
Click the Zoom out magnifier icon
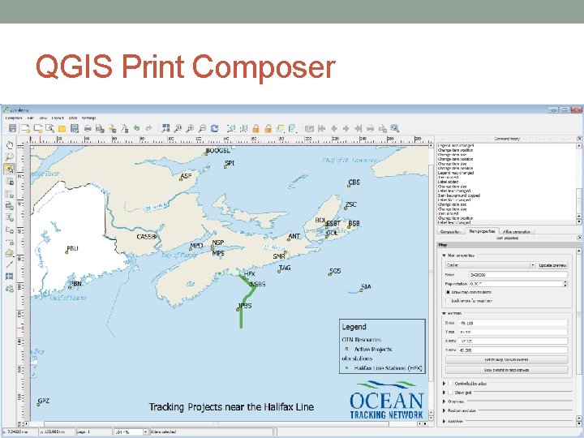[x=202, y=128]
